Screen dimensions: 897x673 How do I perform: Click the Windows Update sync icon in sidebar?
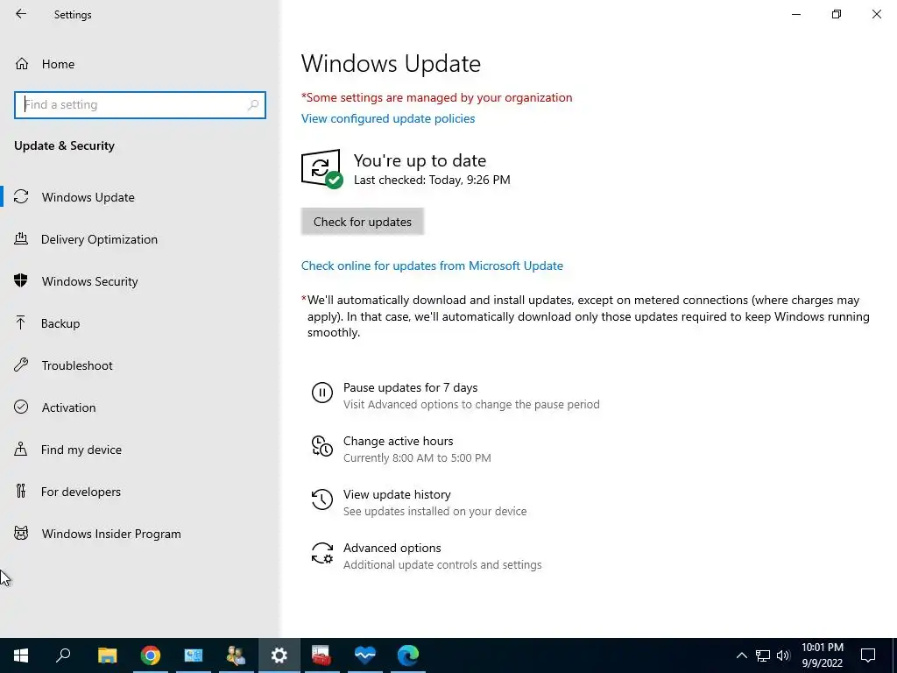[21, 197]
